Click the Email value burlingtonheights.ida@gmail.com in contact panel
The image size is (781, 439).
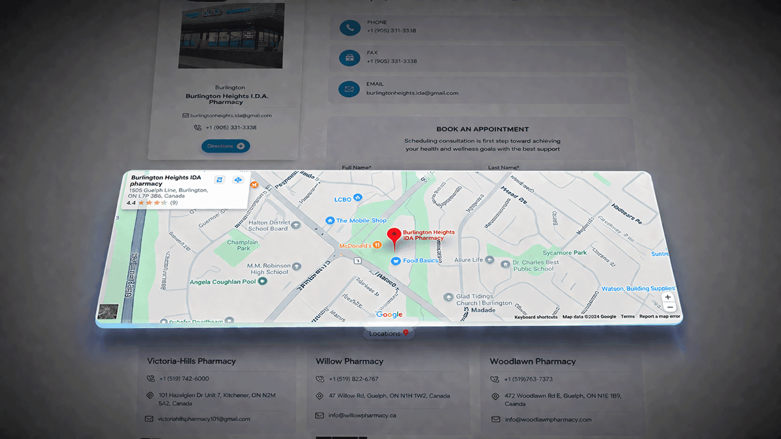pos(412,93)
